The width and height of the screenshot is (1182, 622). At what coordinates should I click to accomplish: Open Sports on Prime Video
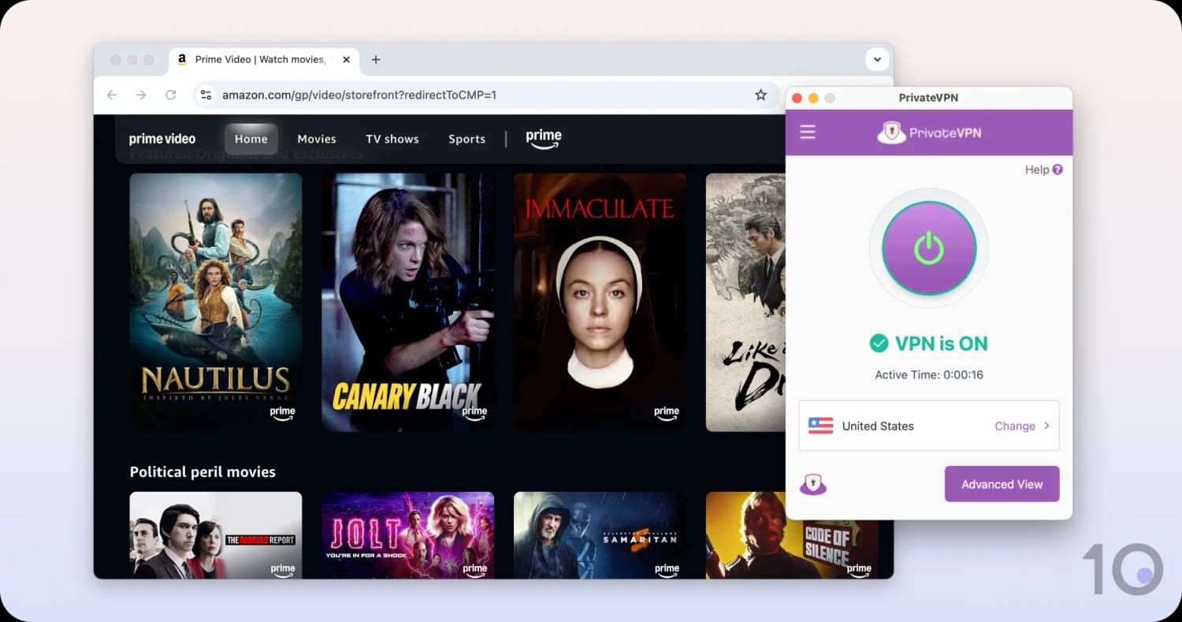click(467, 139)
